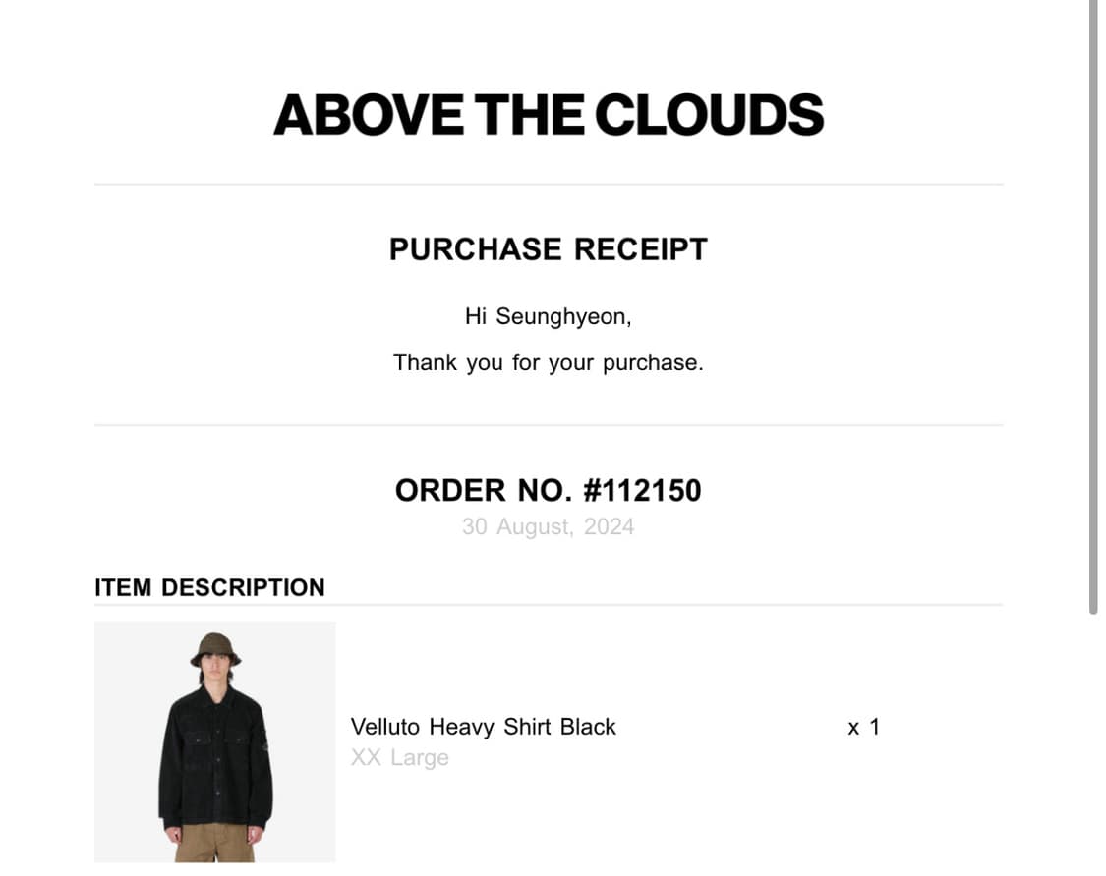This screenshot has width=1106, height=876.
Task: Click the divider line above order number
Action: (x=549, y=425)
